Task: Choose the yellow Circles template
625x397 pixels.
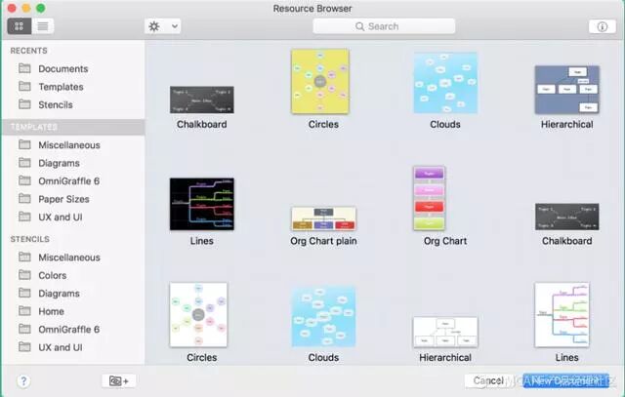Action: pyautogui.click(x=320, y=82)
